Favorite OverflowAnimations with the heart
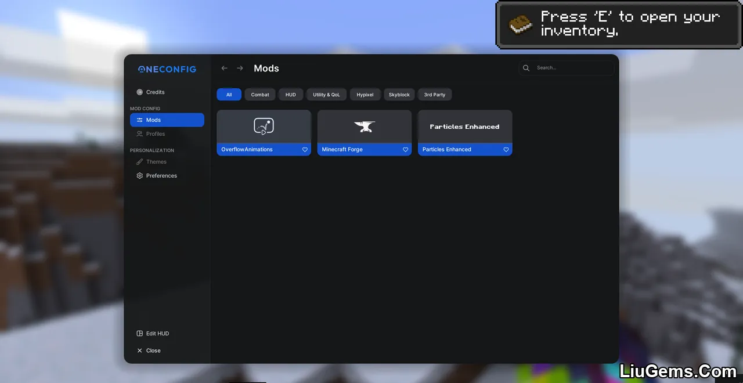Screen dimensions: 743x383 pos(305,150)
